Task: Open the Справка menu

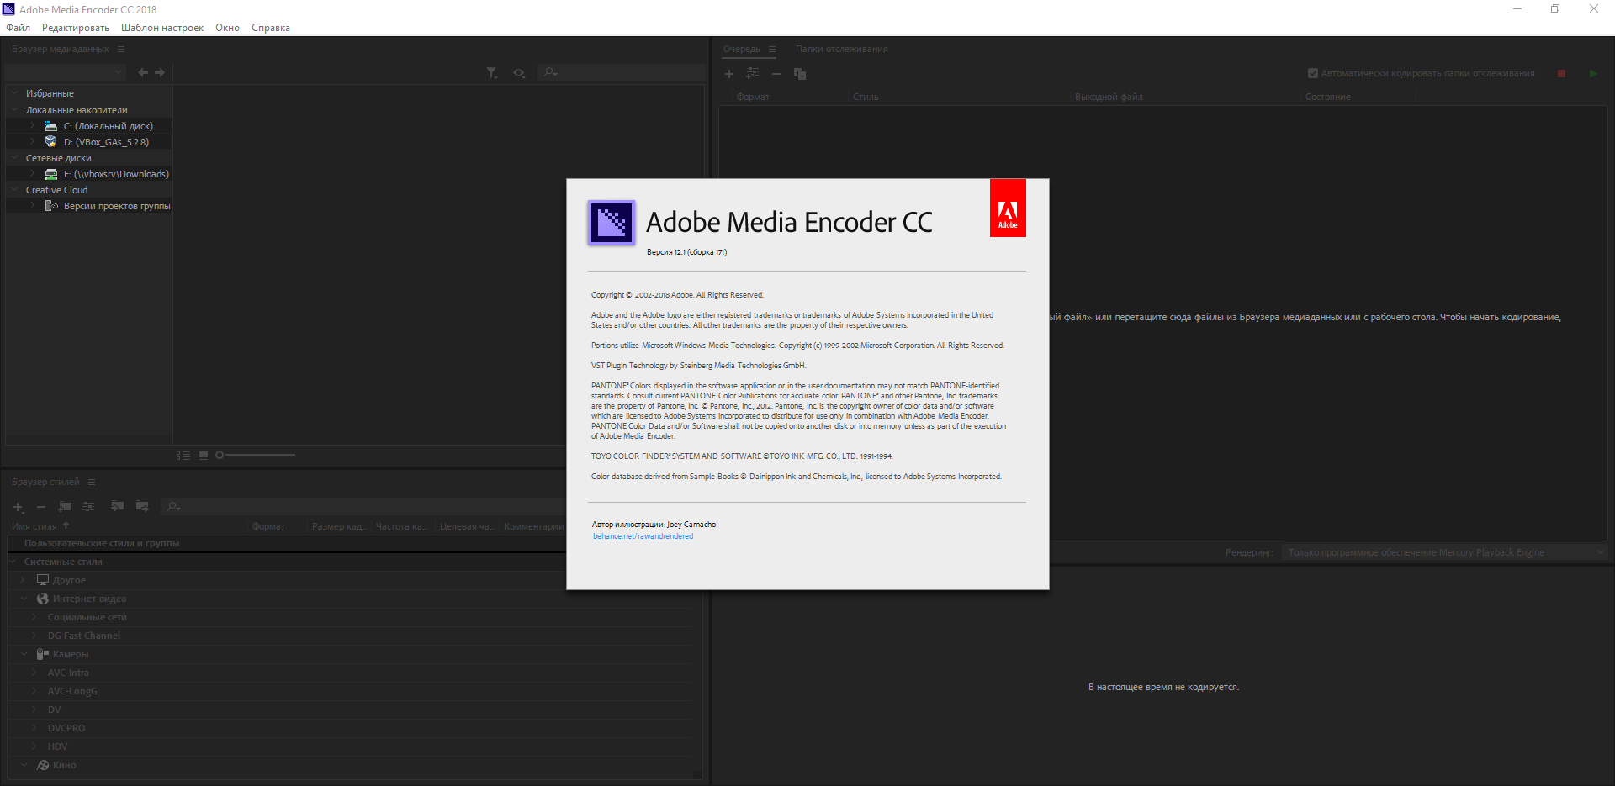Action: click(x=271, y=28)
